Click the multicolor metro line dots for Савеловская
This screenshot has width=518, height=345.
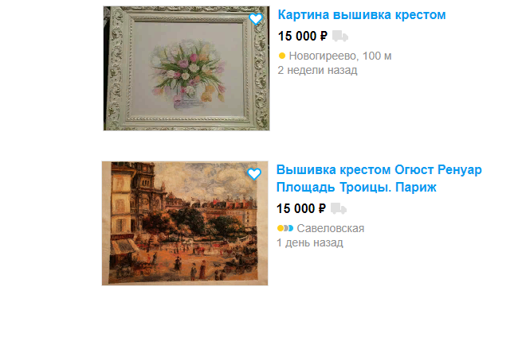pos(285,228)
